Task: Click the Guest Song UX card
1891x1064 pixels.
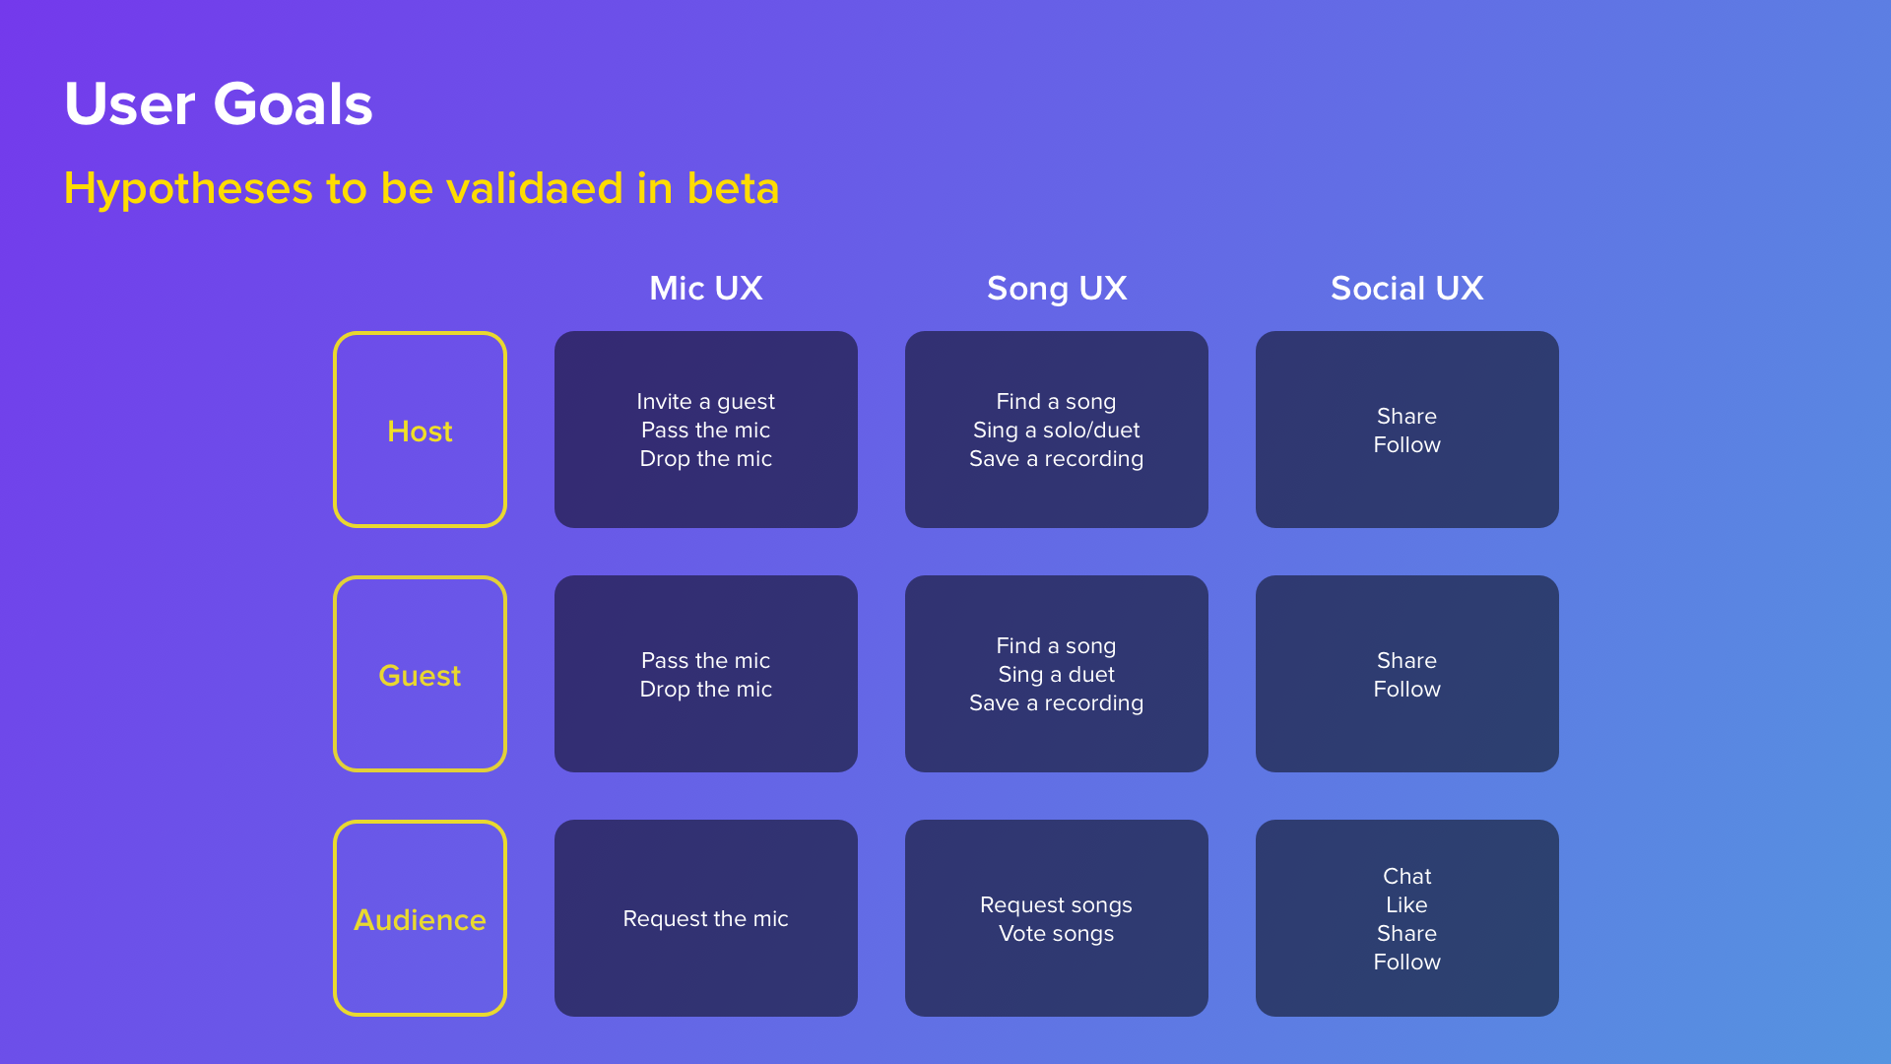Action: pyautogui.click(x=1057, y=674)
